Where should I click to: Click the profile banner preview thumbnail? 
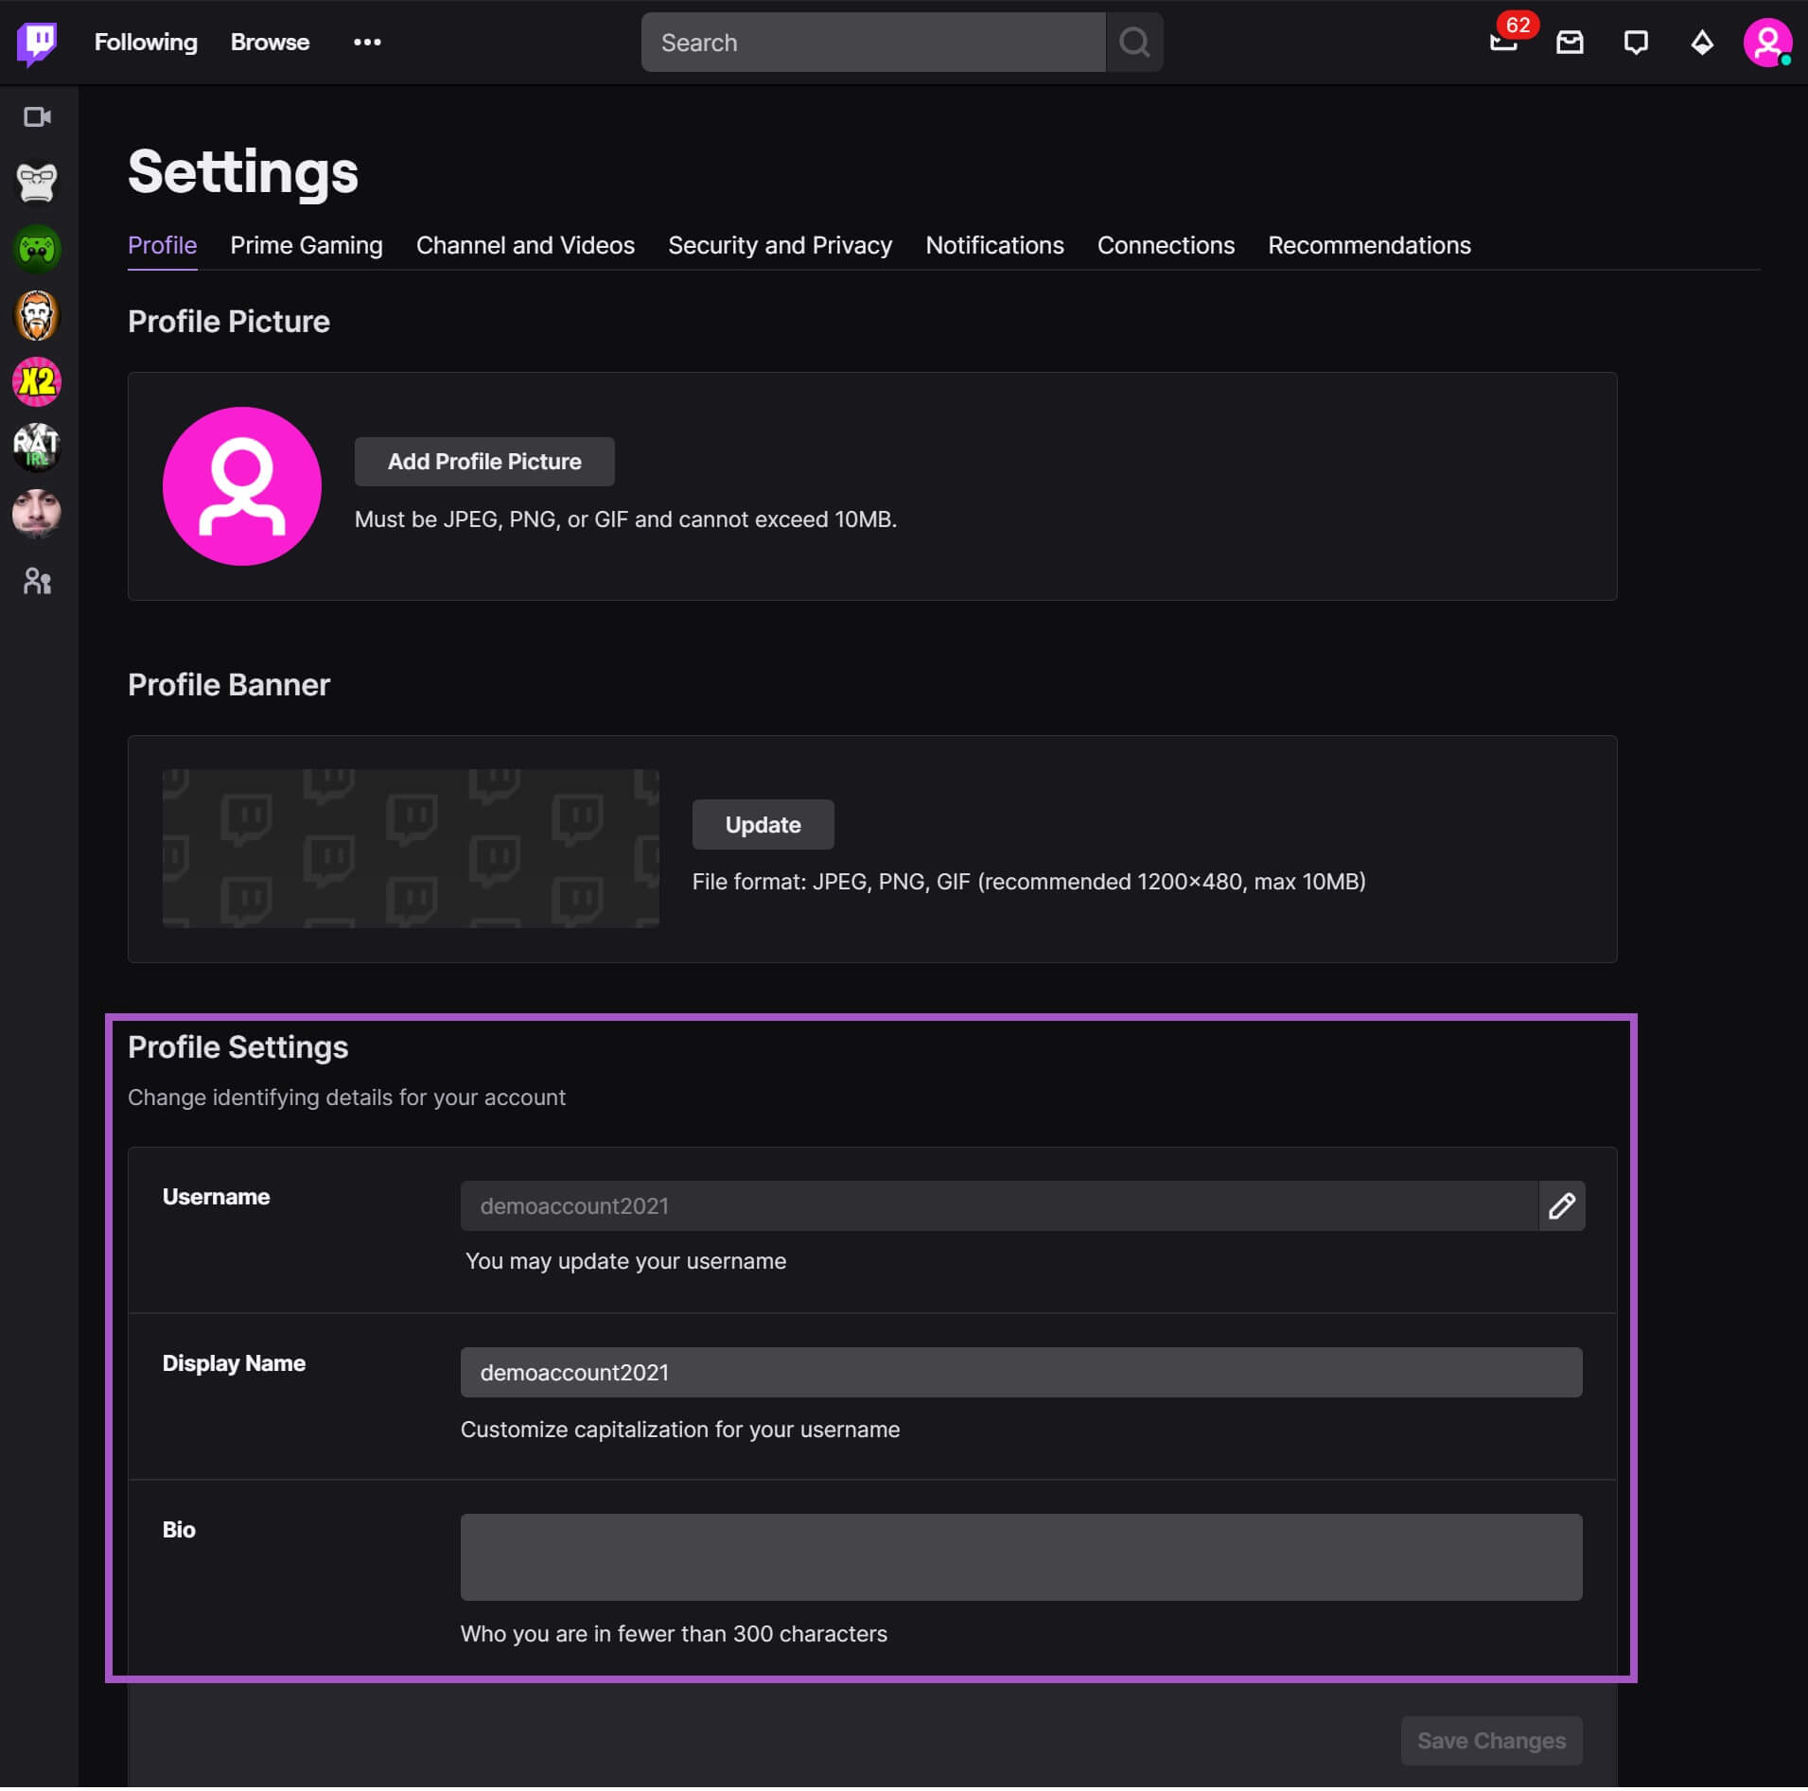click(x=411, y=849)
